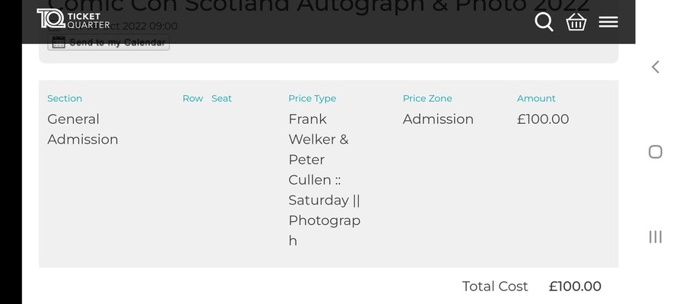Click the Row column header

[192, 98]
